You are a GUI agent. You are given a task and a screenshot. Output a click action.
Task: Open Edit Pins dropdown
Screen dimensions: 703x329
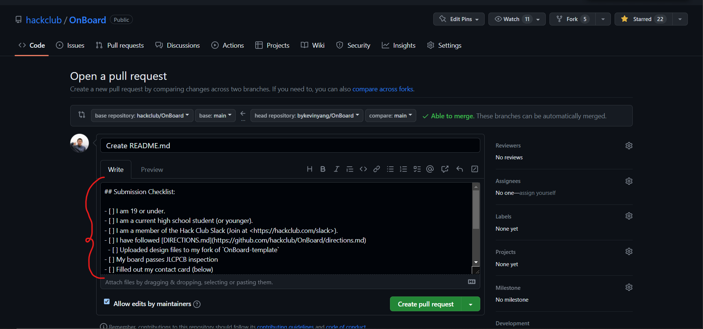pos(459,19)
